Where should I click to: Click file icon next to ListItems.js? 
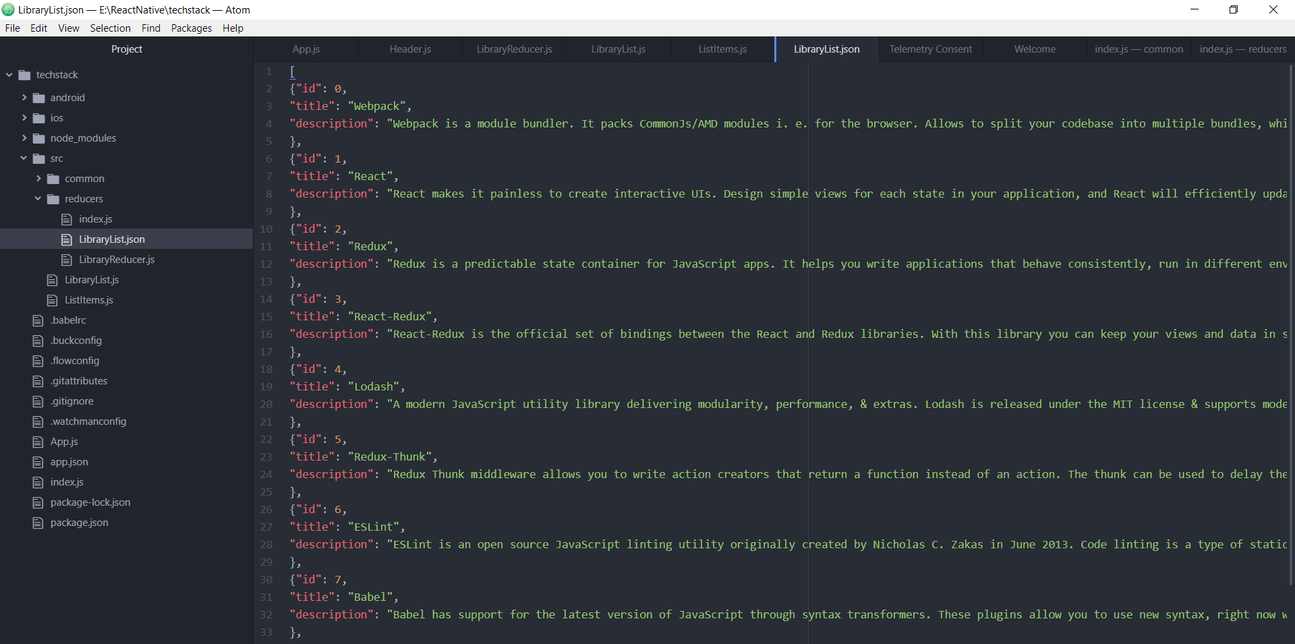point(53,300)
